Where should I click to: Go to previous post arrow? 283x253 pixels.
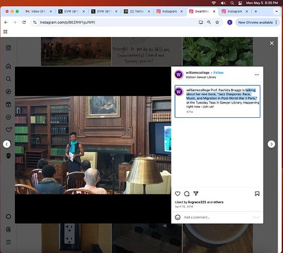click(7, 144)
